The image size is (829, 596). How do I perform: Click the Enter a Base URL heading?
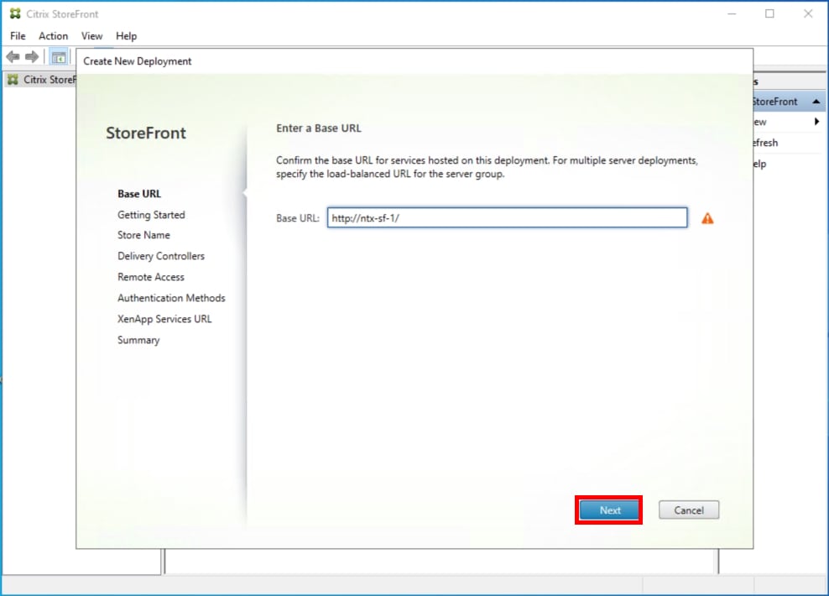point(319,128)
